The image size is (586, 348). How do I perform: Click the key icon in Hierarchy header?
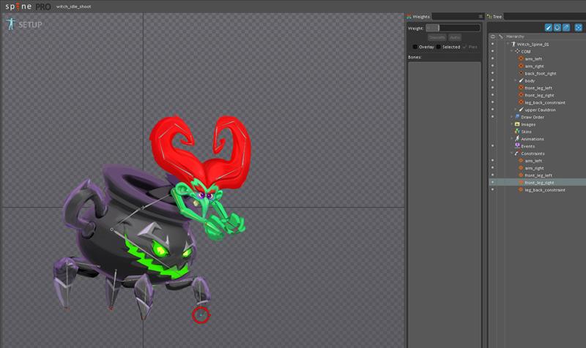[501, 37]
